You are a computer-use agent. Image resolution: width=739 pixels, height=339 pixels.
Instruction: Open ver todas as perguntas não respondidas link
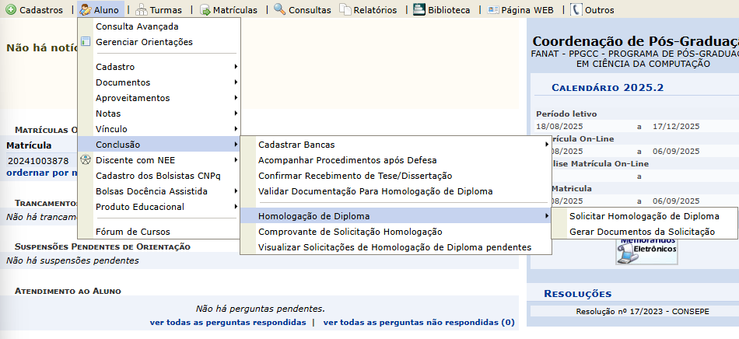pyautogui.click(x=419, y=322)
